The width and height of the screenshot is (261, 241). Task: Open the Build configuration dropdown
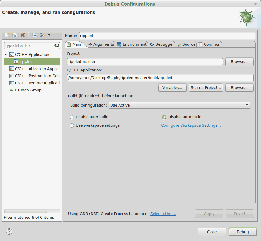tap(179, 105)
